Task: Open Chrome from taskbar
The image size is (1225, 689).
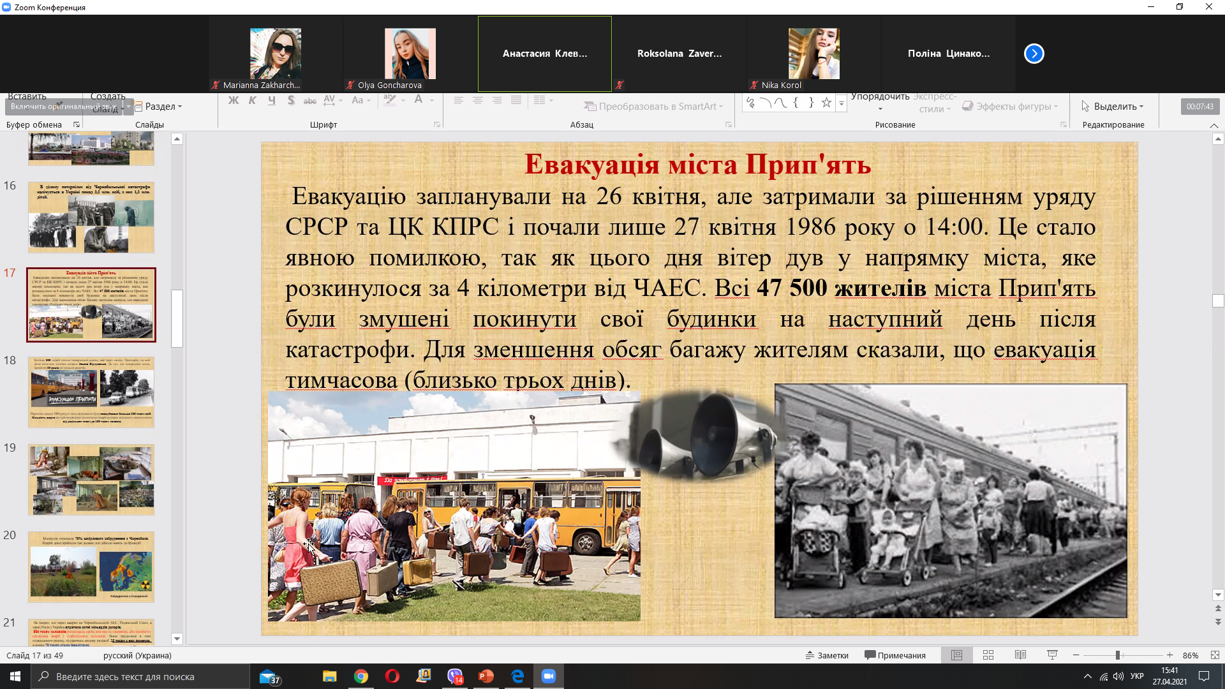Action: click(361, 676)
